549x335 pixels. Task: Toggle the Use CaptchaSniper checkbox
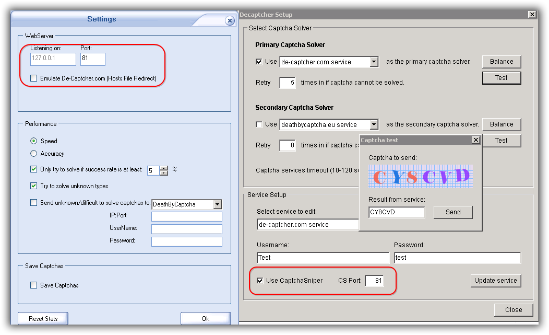pyautogui.click(x=260, y=281)
